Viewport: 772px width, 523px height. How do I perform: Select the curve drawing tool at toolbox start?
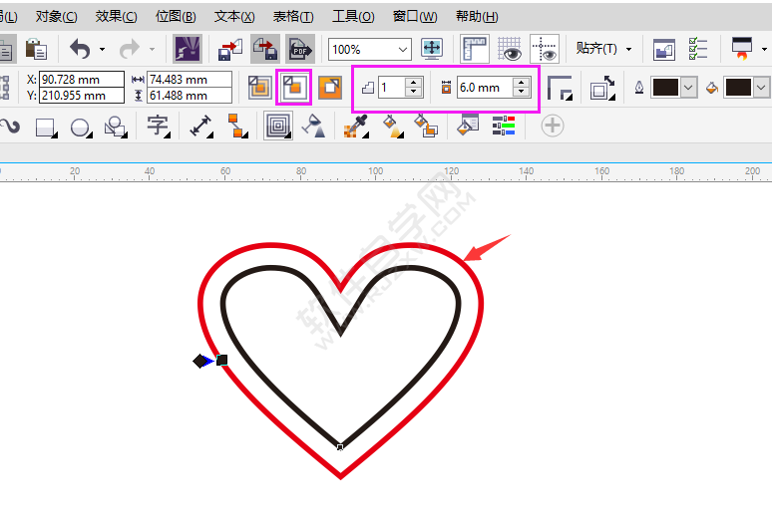coord(10,126)
